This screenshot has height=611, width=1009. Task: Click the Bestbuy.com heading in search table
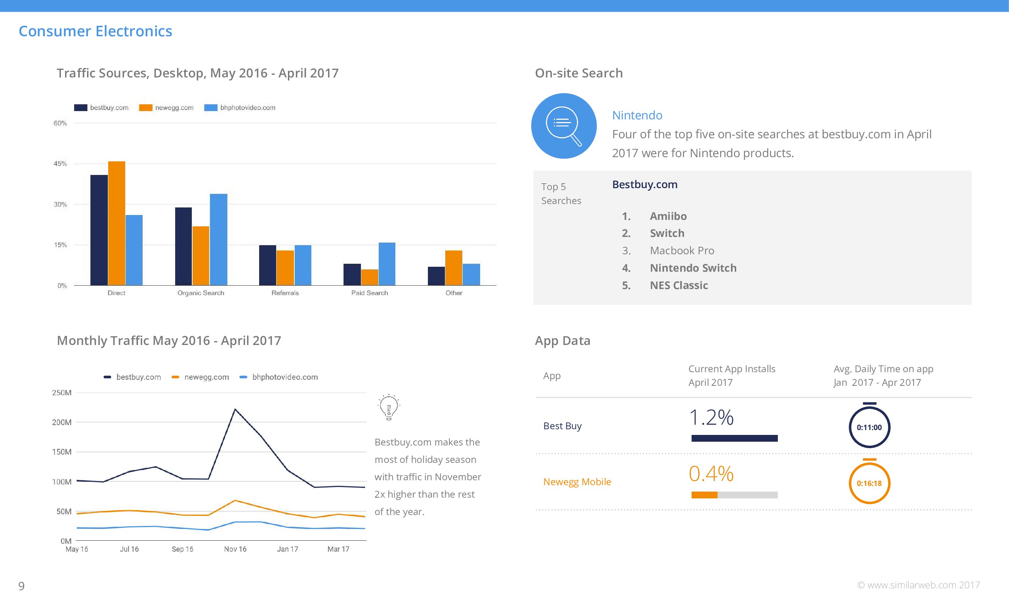click(645, 184)
